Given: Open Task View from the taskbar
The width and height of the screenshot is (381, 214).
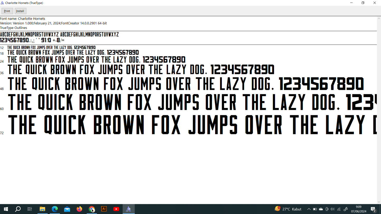Looking at the screenshot, I should [30, 209].
